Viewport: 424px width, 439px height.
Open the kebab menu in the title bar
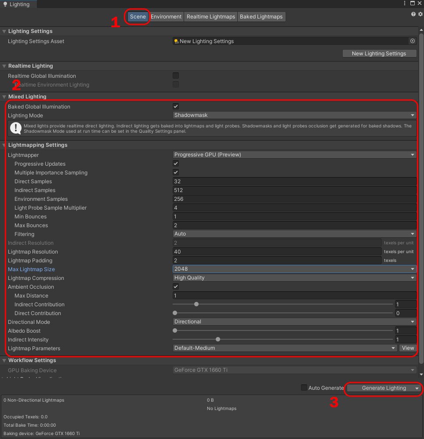click(x=404, y=3)
